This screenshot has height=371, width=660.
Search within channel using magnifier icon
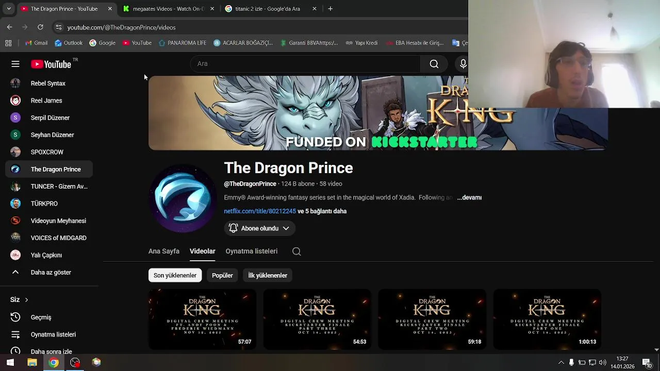click(x=296, y=251)
